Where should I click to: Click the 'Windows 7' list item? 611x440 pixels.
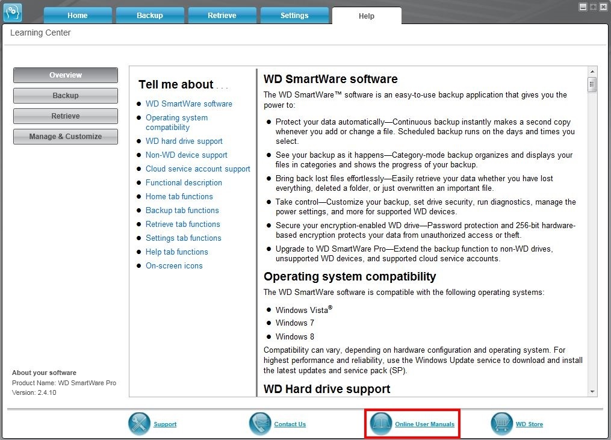(x=294, y=323)
